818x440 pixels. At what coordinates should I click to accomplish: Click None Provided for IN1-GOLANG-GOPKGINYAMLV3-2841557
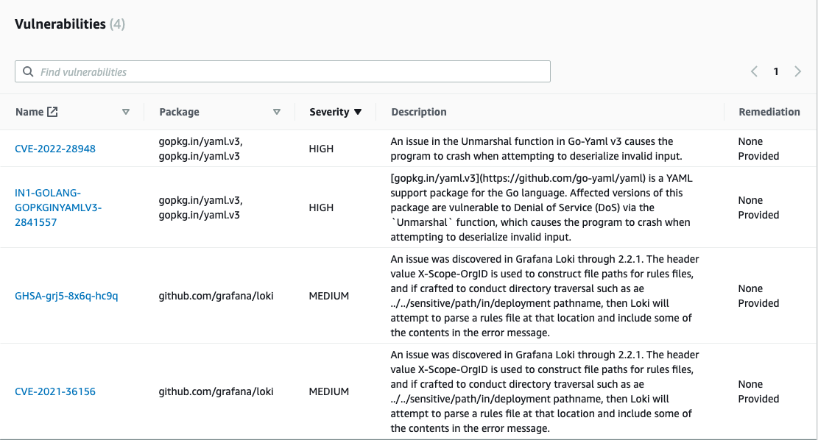(758, 207)
